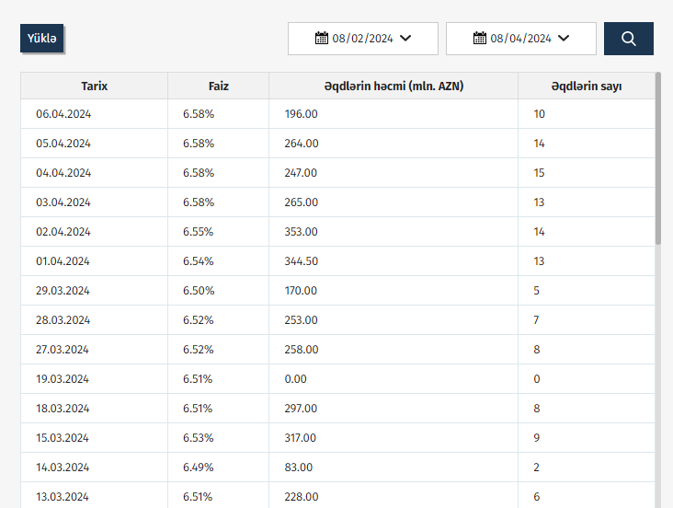Click calendar icon in end date 08/04/2024

click(x=479, y=39)
